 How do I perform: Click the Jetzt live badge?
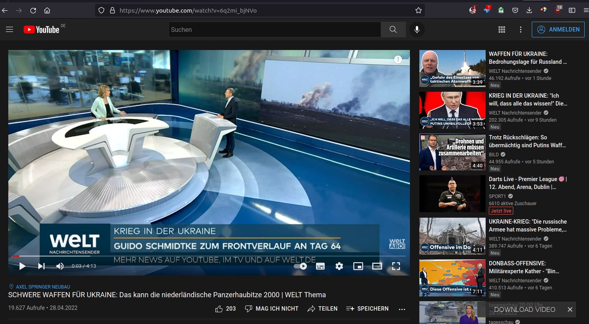[501, 211]
